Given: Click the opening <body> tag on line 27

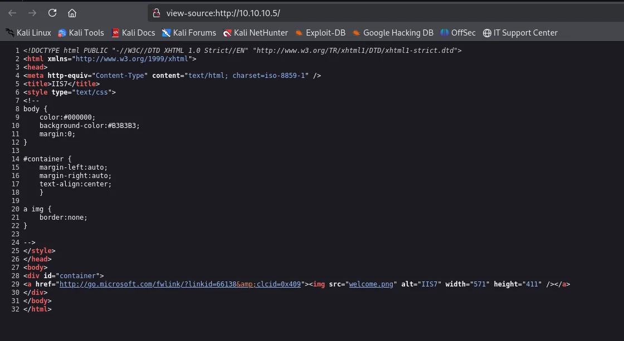Looking at the screenshot, I should 36,268.
